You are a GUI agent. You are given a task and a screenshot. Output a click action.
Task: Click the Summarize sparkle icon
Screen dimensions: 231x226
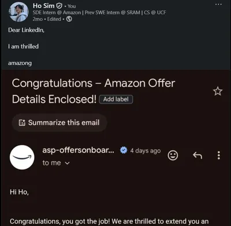pyautogui.click(x=22, y=123)
